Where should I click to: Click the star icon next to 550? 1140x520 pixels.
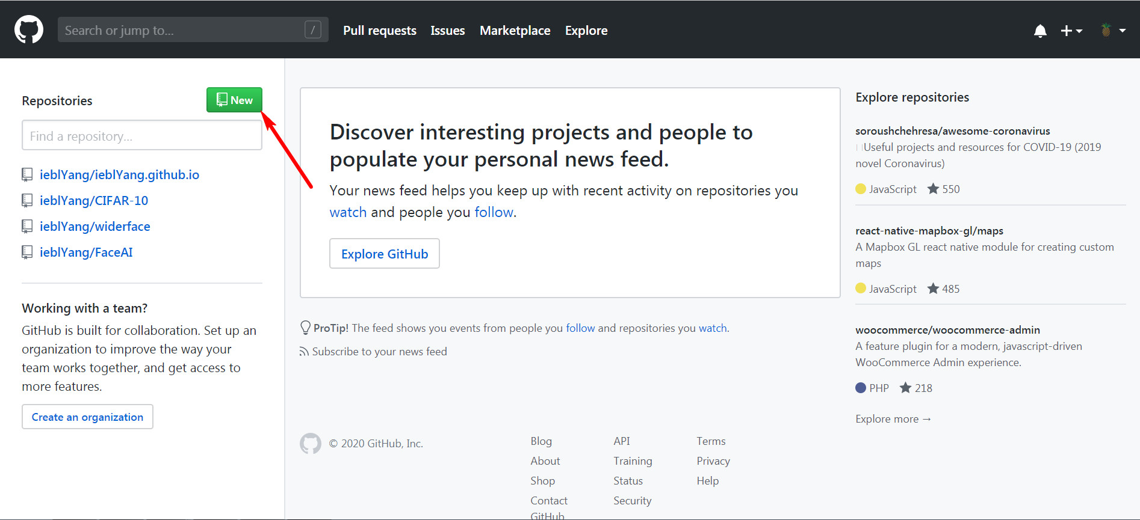click(933, 189)
